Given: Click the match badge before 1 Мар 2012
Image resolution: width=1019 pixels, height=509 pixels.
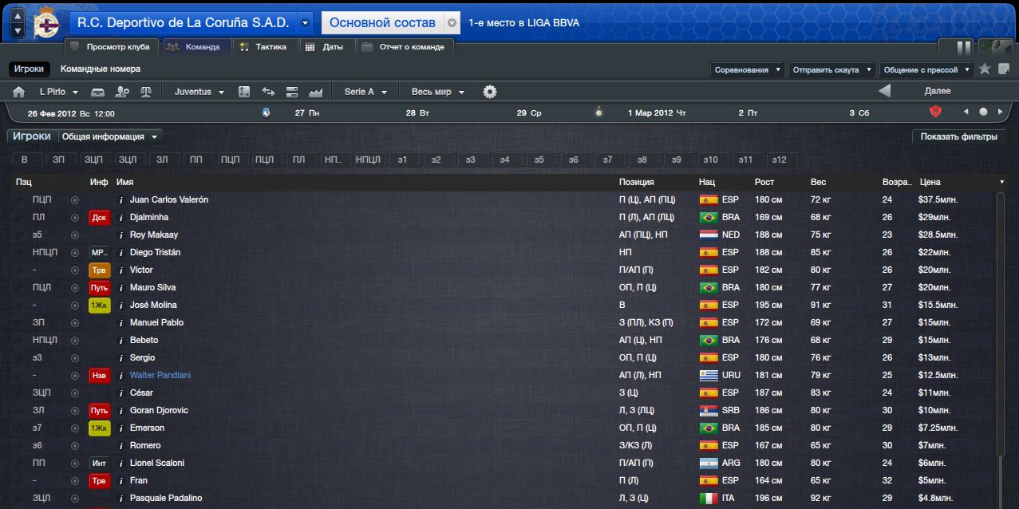Looking at the screenshot, I should pyautogui.click(x=599, y=112).
